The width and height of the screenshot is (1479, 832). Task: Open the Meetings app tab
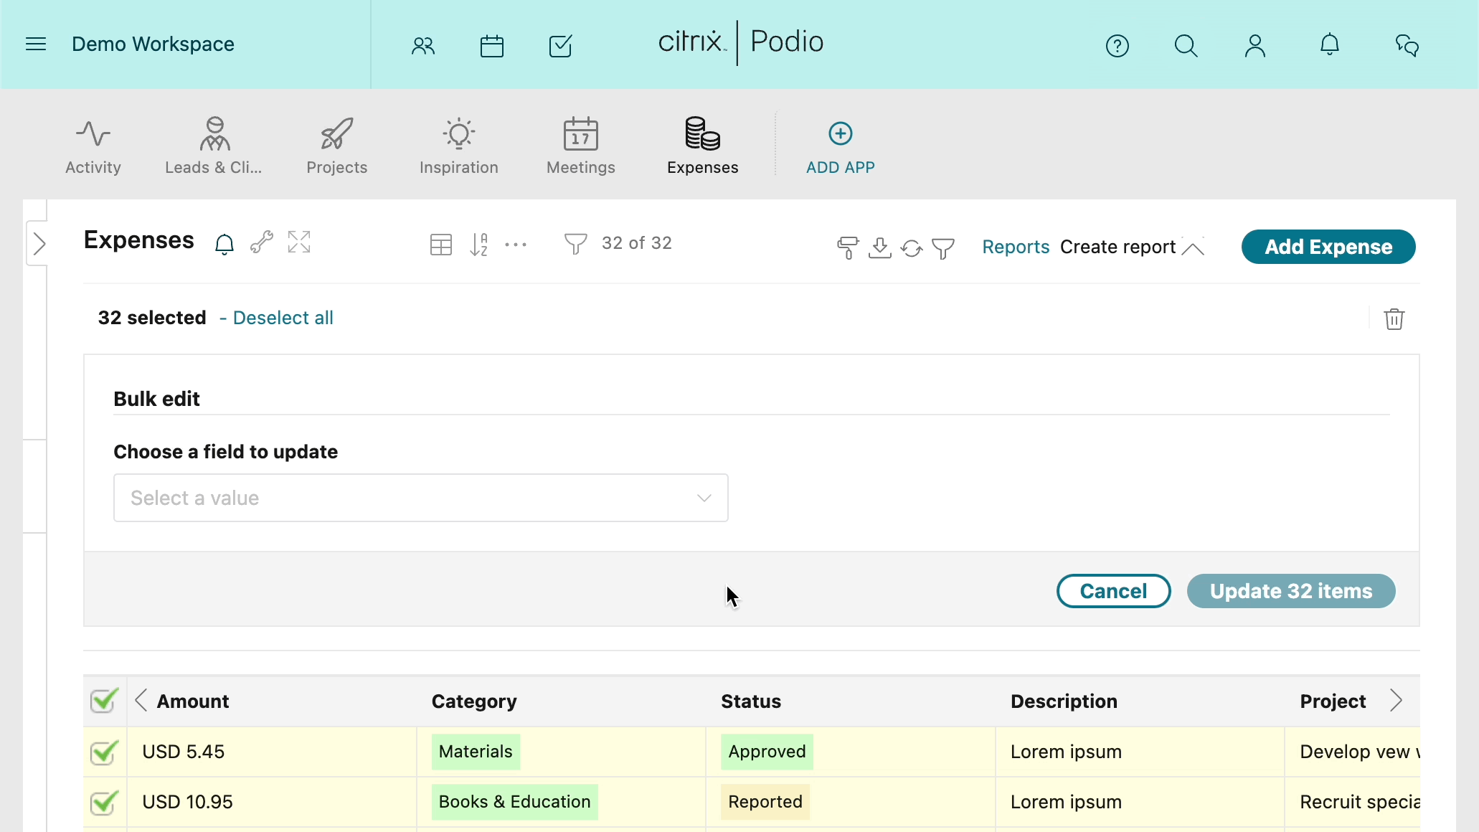(581, 147)
